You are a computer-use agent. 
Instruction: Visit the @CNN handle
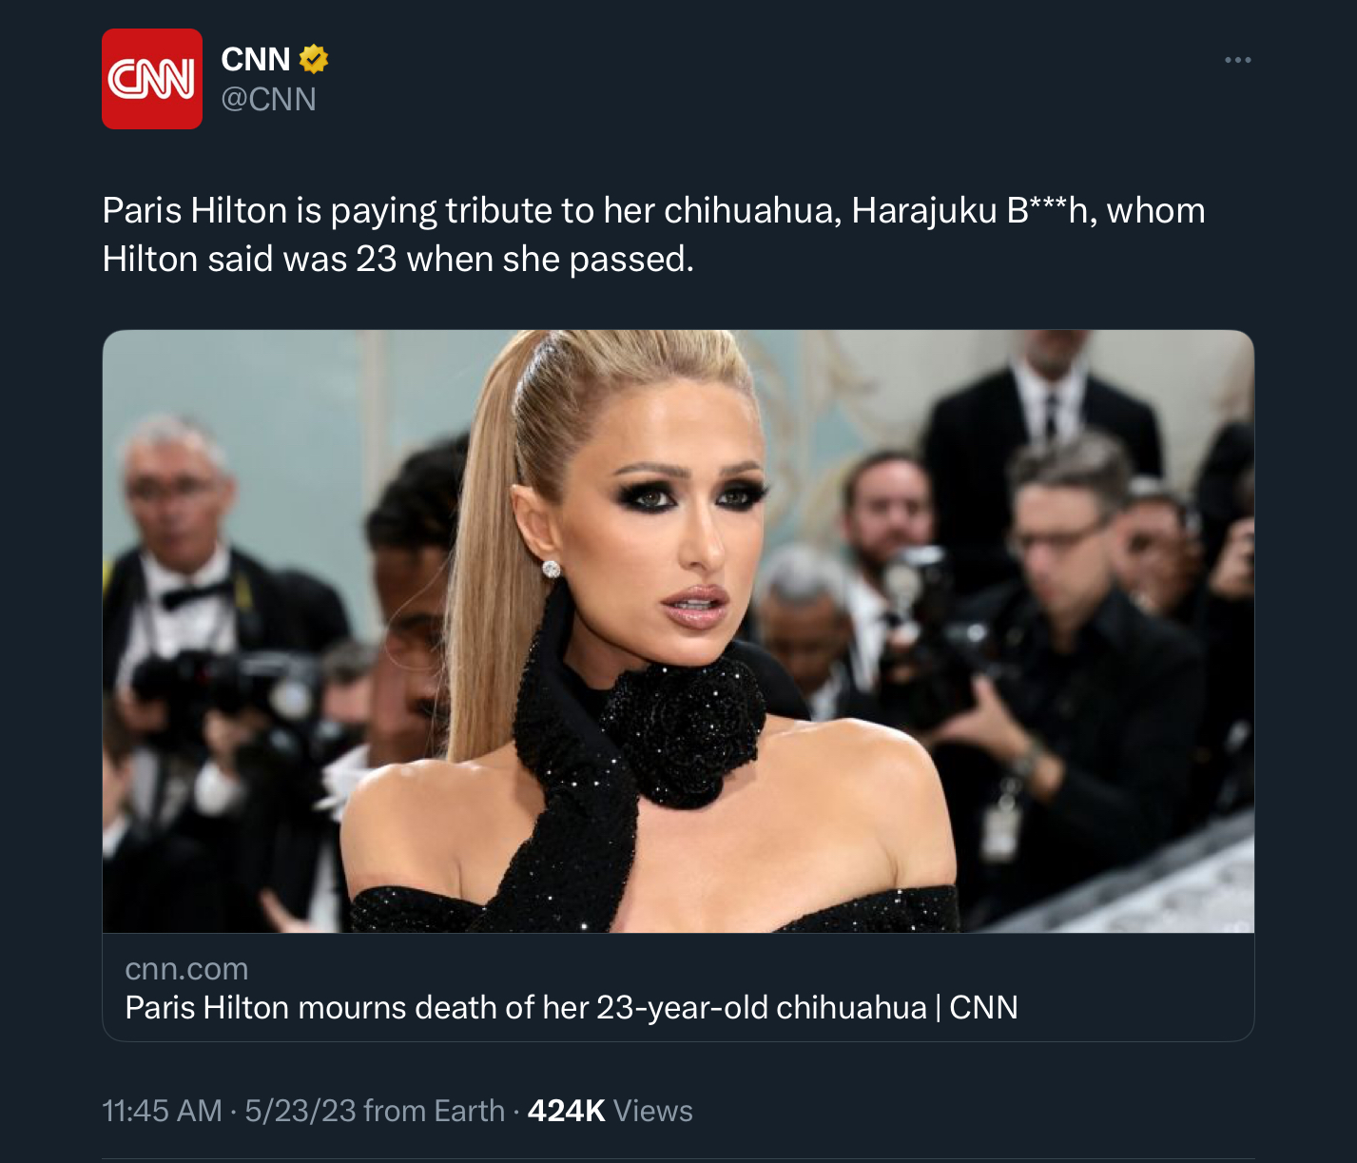click(268, 99)
